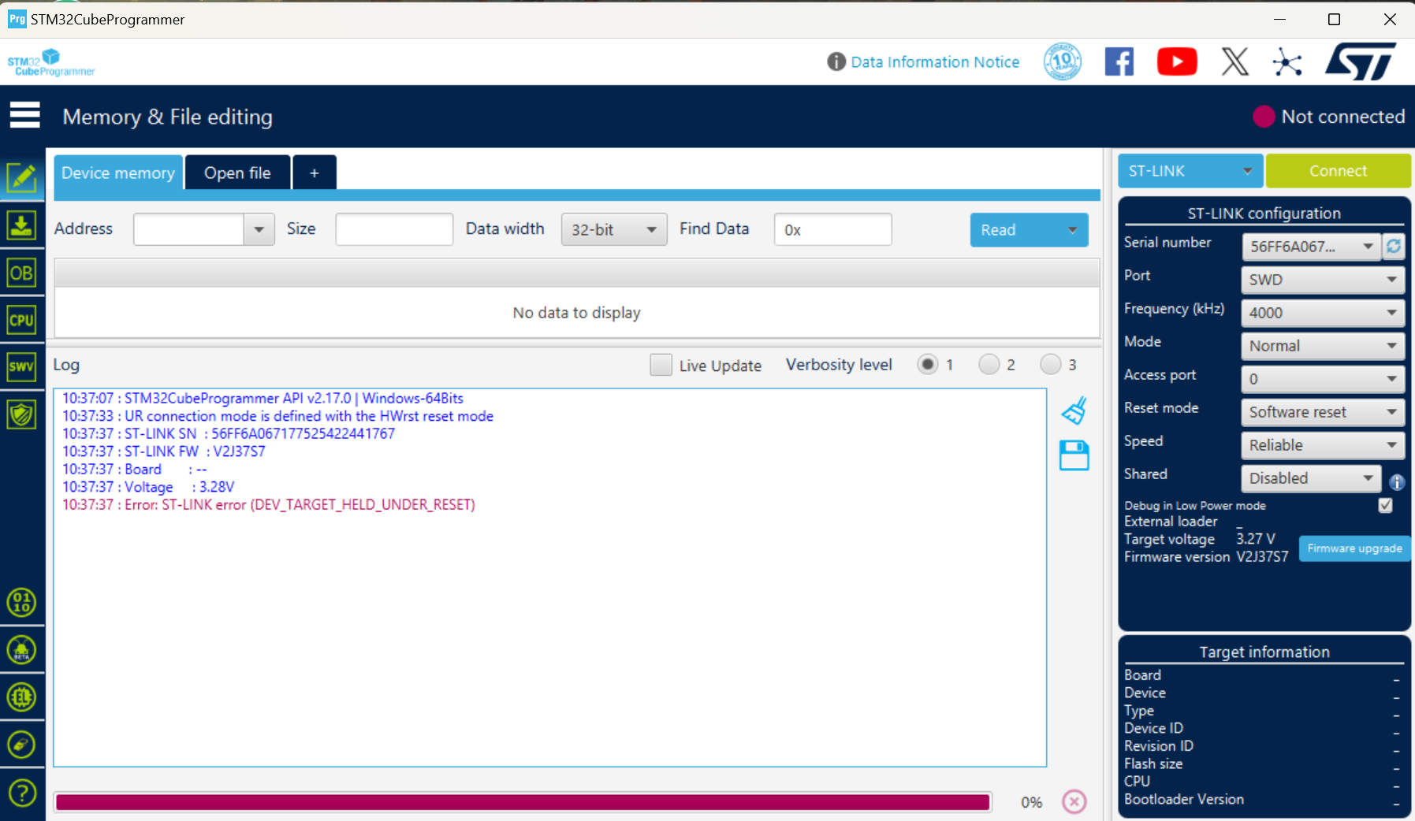The height and width of the screenshot is (821, 1415).
Task: Open Help via the question mark icon
Action: (22, 793)
